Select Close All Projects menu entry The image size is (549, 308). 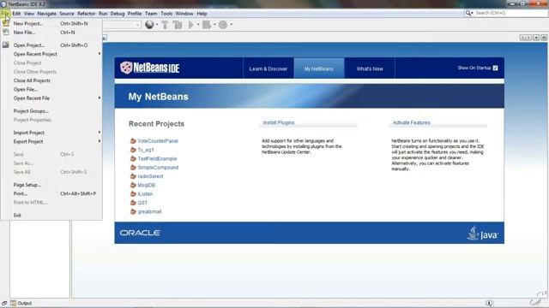click(x=51, y=80)
